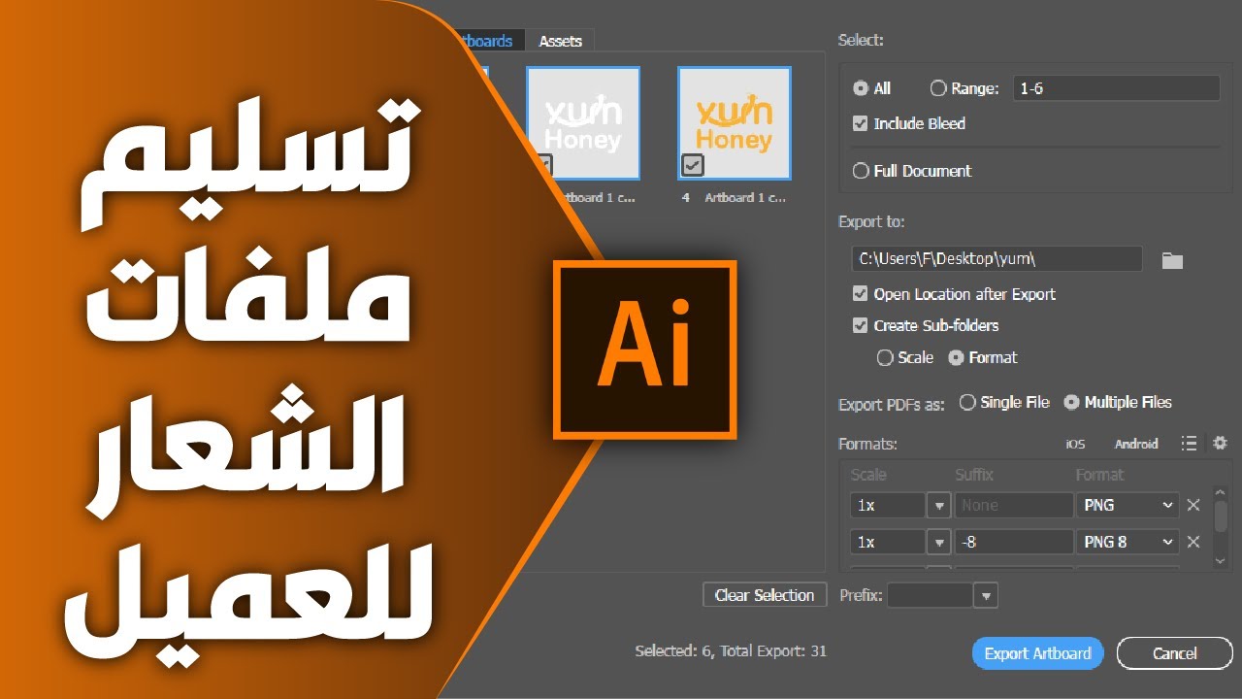Click the suffix field showing None
The width and height of the screenshot is (1242, 699).
pyautogui.click(x=1014, y=505)
